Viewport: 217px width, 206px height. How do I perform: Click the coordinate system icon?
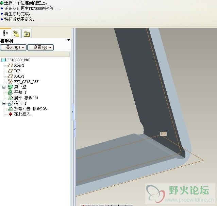click(11, 82)
